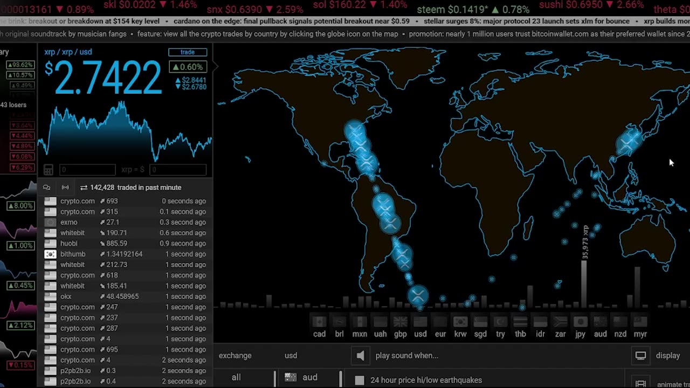Open the play sound when... options
690x388 pixels.
coord(407,356)
